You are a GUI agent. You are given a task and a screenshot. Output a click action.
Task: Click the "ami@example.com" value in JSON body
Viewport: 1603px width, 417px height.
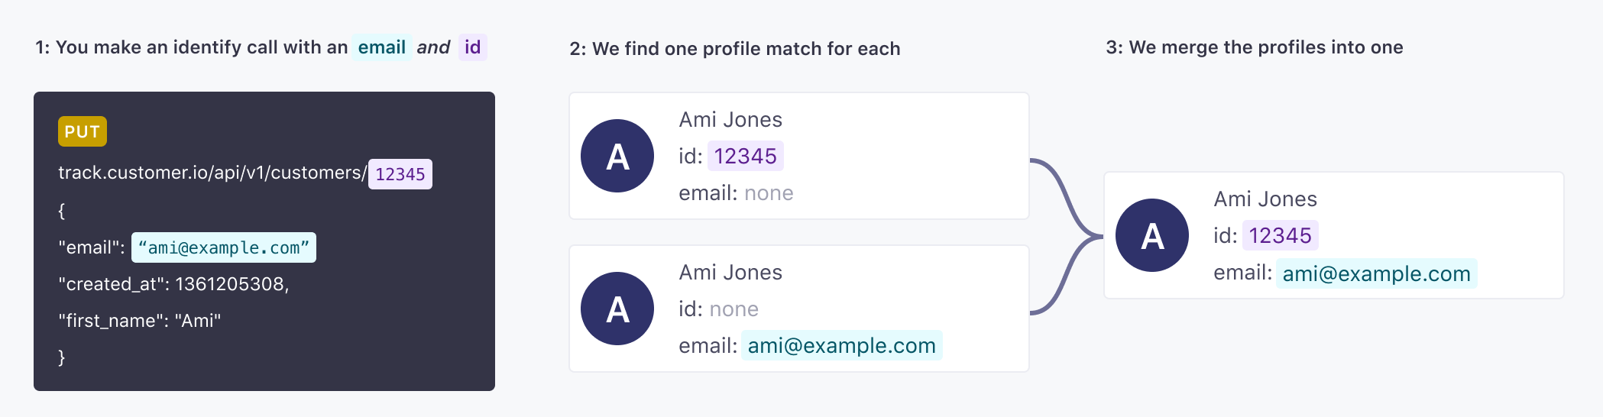click(x=224, y=247)
